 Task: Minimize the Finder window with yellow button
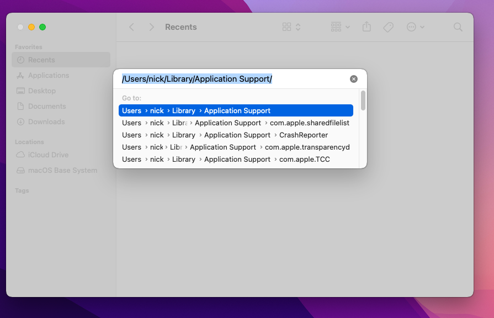tap(31, 27)
